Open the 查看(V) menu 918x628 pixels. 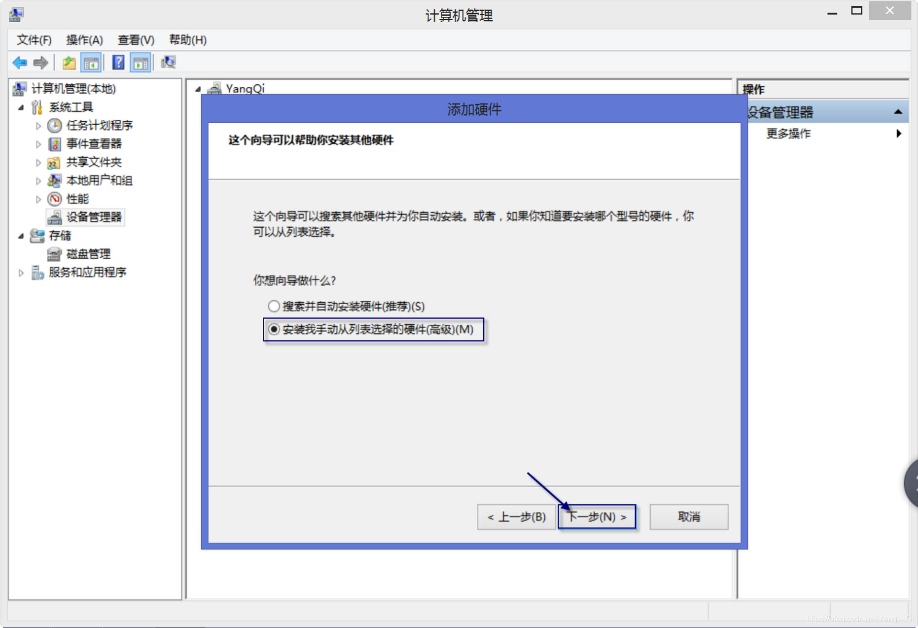(136, 40)
